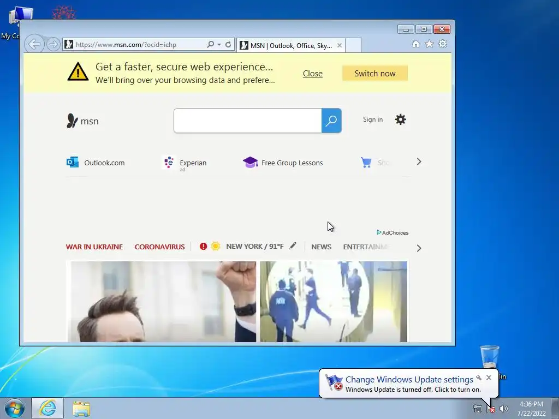Open Favorites with the star icon

pyautogui.click(x=429, y=44)
